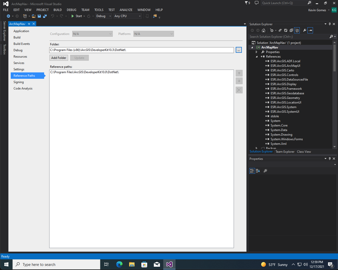
Task: Click the Kevin Gomes account name
Action: (317, 10)
